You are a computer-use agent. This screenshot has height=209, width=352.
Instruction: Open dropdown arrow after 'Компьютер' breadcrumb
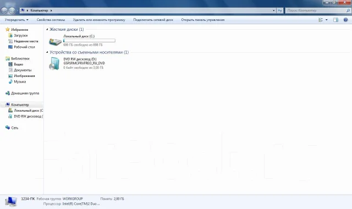(x=51, y=10)
